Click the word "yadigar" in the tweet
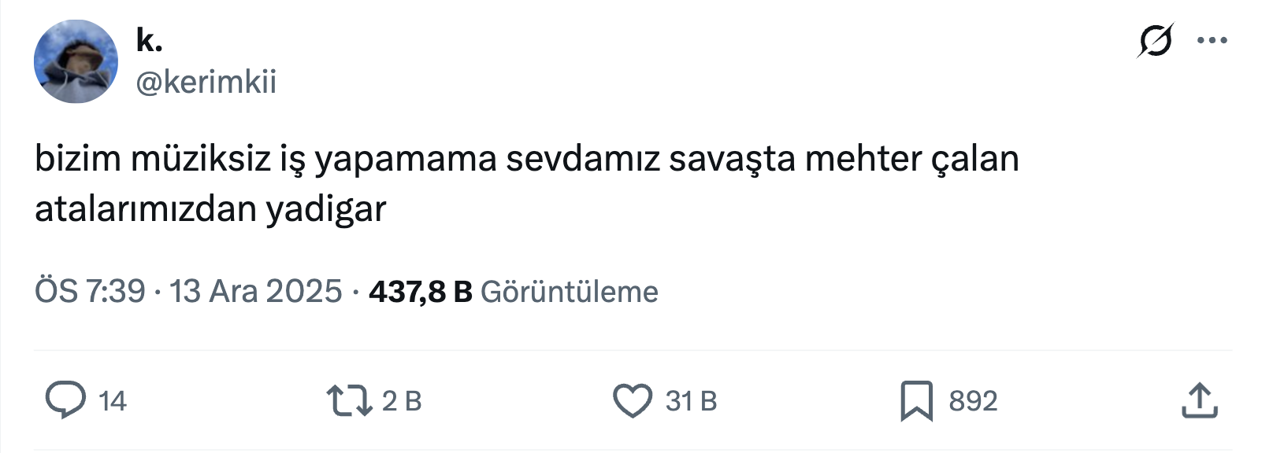This screenshot has height=453, width=1262. 326,209
